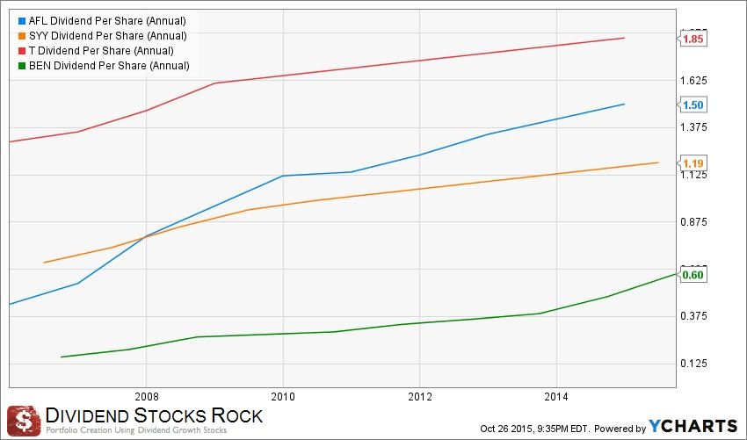Select 'SYY Dividend Per Share (Annual)' legend label

tap(108, 36)
